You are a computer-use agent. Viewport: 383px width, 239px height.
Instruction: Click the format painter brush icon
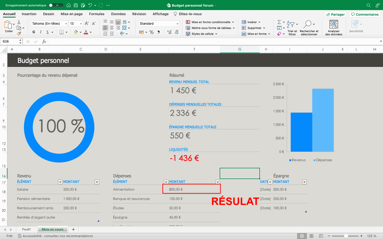click(x=19, y=33)
